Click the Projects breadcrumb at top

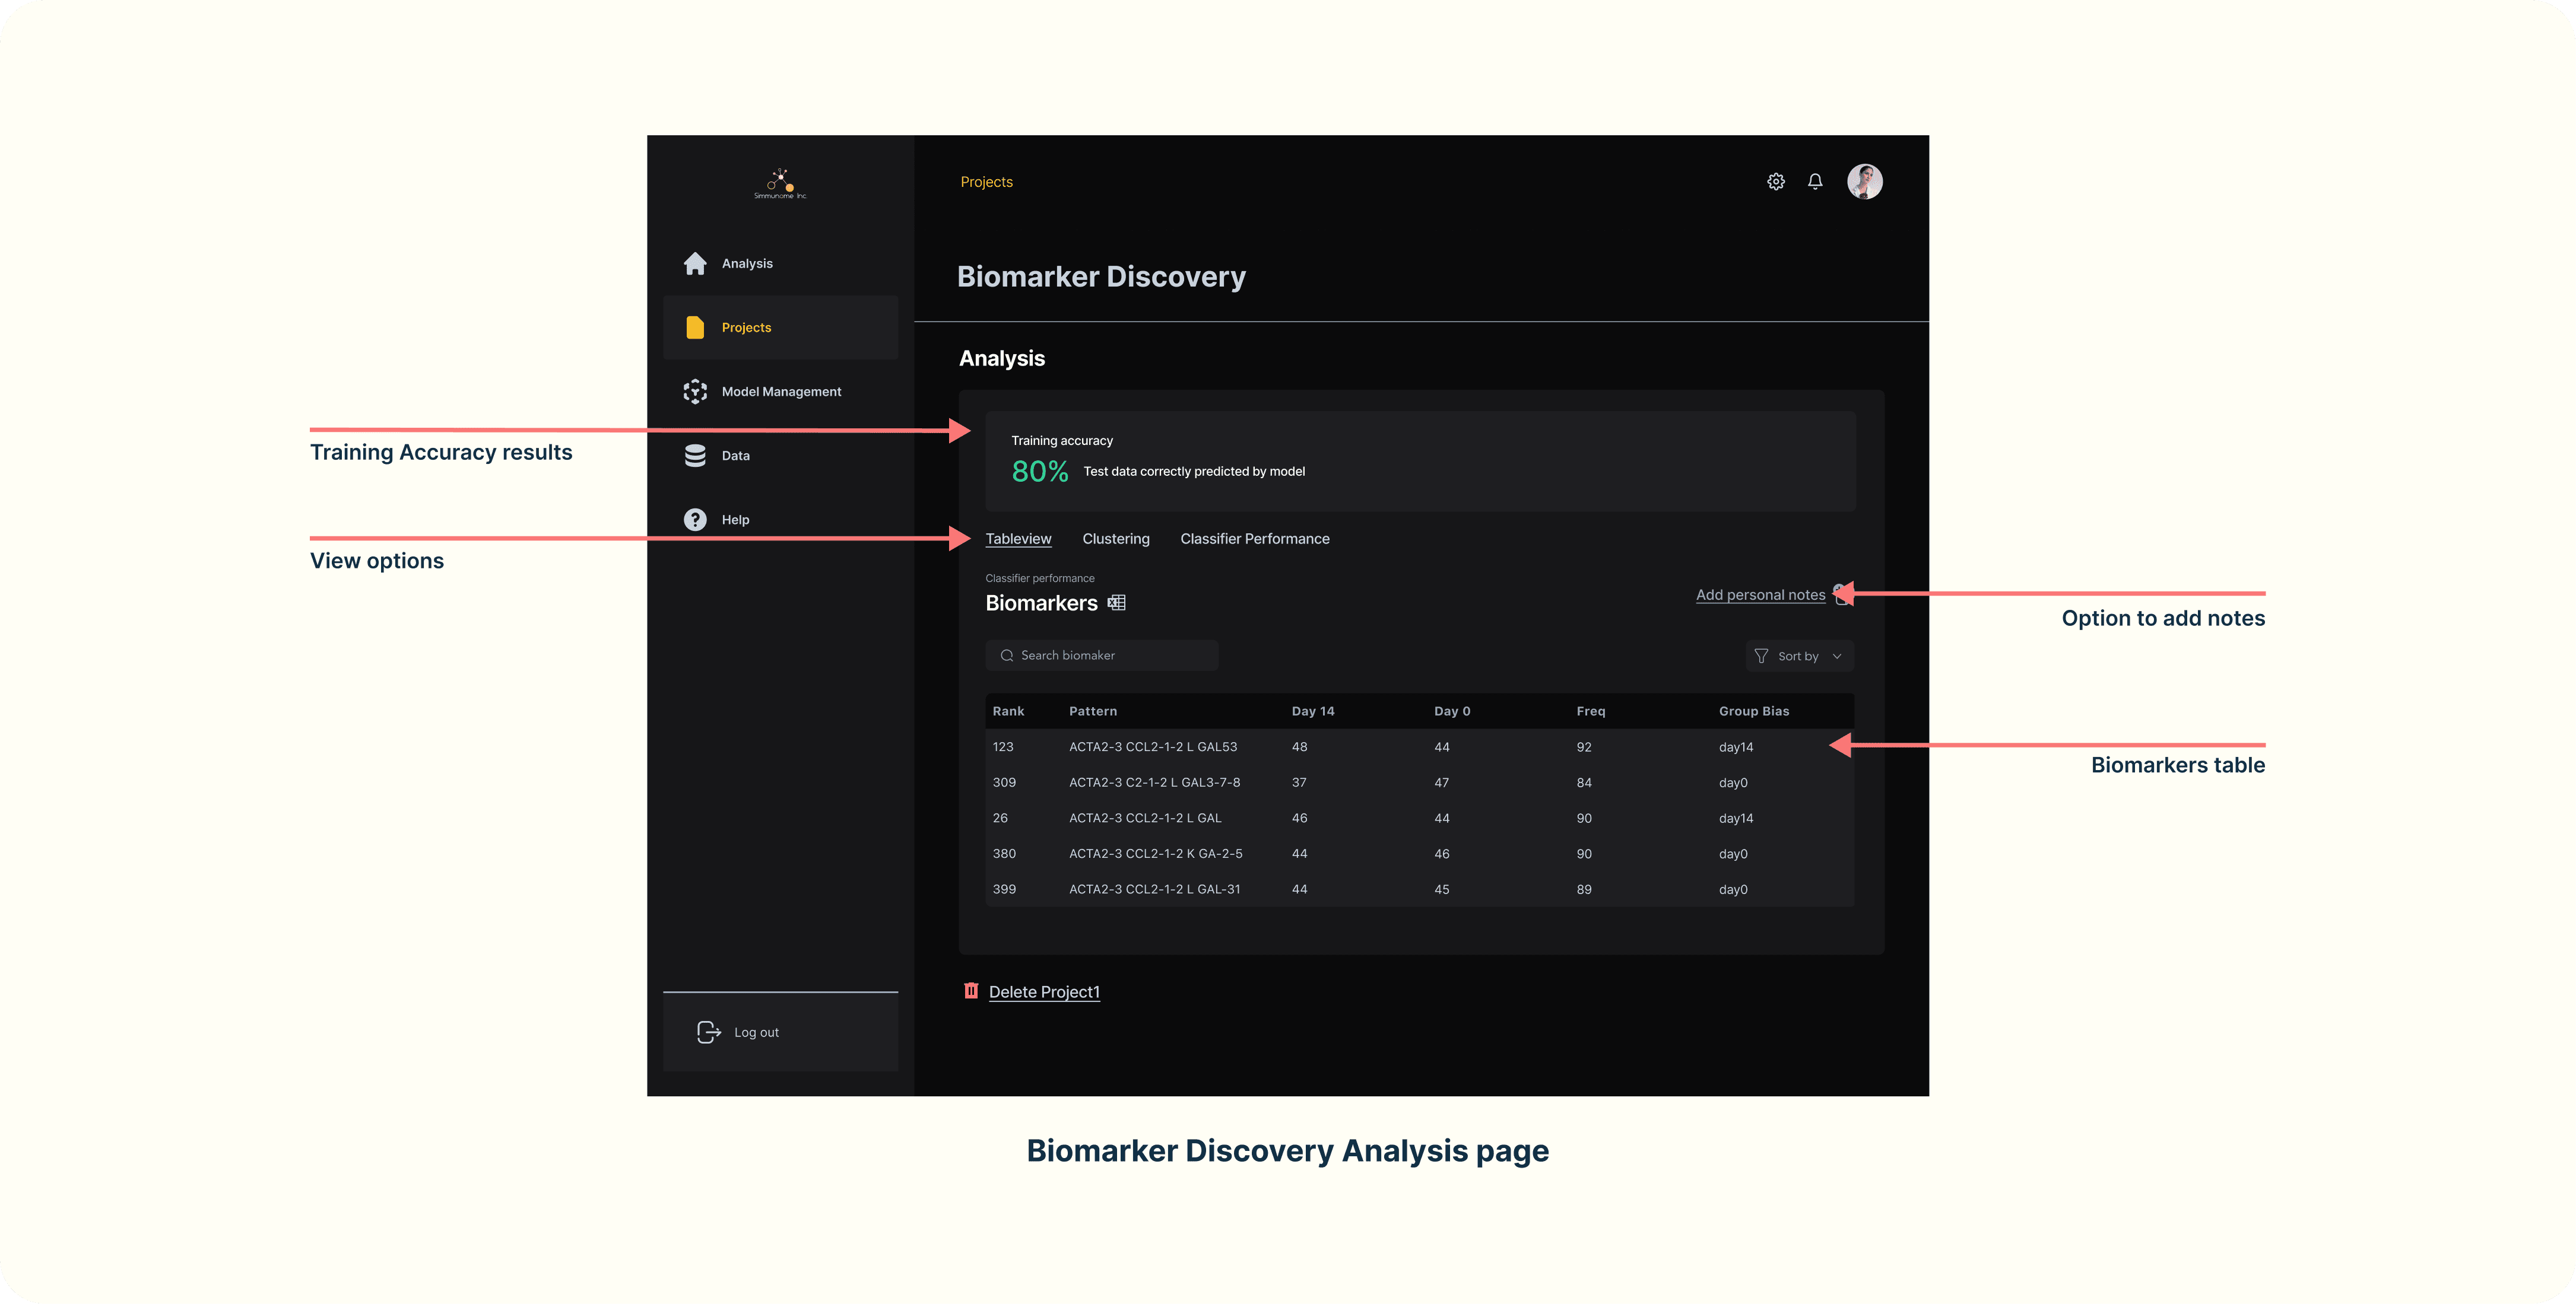click(986, 182)
